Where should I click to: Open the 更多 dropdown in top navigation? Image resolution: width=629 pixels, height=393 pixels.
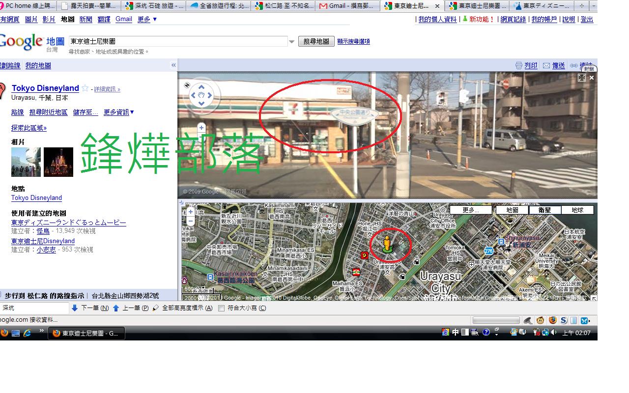click(x=147, y=19)
